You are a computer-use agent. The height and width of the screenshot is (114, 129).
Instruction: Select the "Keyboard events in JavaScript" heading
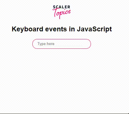pyautogui.click(x=62, y=29)
